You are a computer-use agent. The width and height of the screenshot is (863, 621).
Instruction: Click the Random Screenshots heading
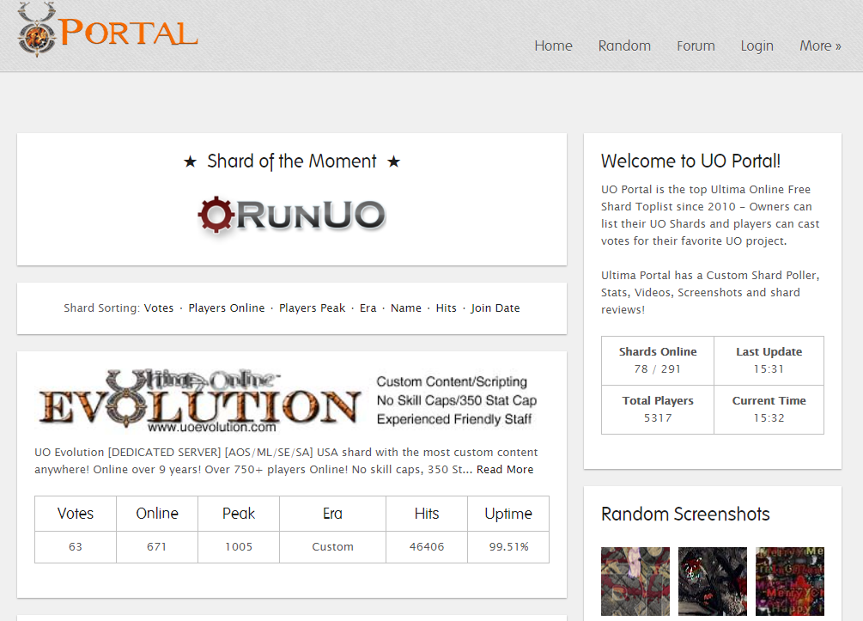point(685,514)
